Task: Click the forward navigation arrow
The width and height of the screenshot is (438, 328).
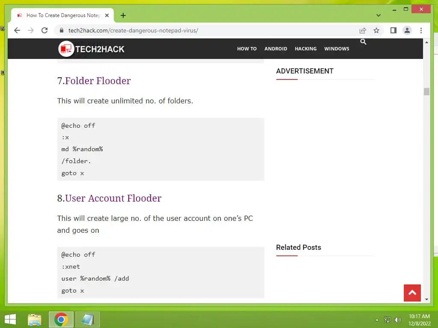Action: 31,30
